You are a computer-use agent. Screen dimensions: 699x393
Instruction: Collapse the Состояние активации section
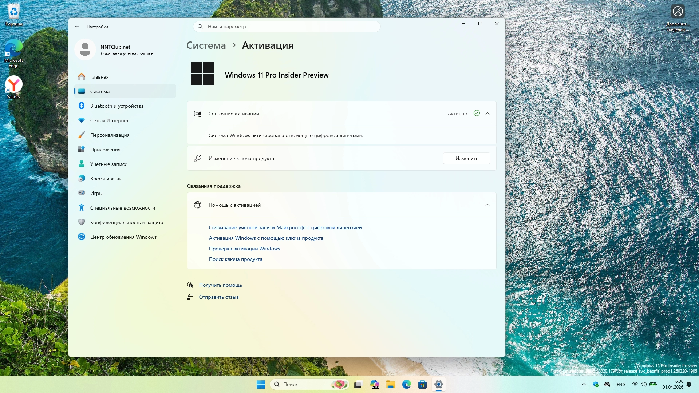point(487,114)
